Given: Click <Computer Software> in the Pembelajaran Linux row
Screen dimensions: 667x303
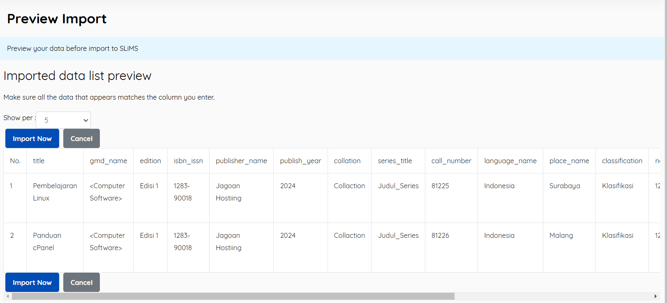Looking at the screenshot, I should (107, 192).
